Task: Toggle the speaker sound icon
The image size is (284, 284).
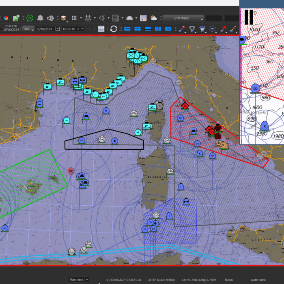Action: point(50,18)
